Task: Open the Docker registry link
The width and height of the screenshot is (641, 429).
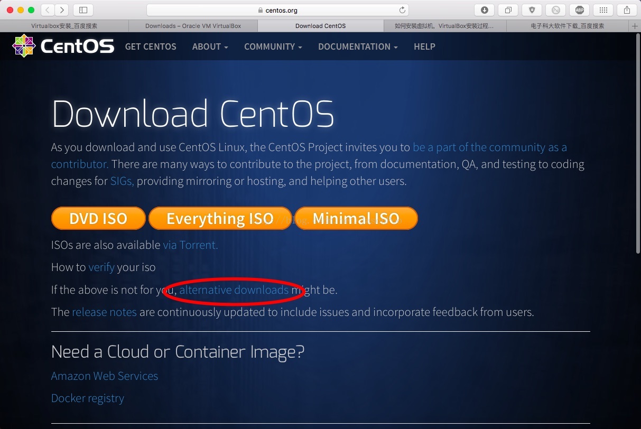Action: pyautogui.click(x=88, y=398)
